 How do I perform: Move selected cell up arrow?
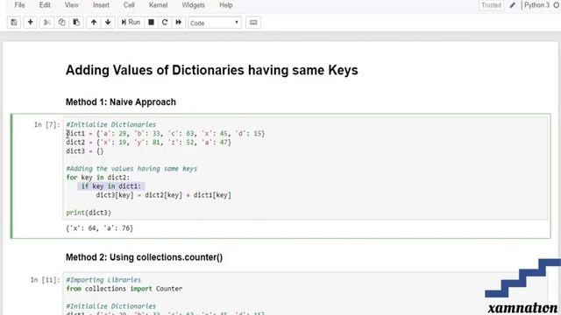click(x=94, y=23)
